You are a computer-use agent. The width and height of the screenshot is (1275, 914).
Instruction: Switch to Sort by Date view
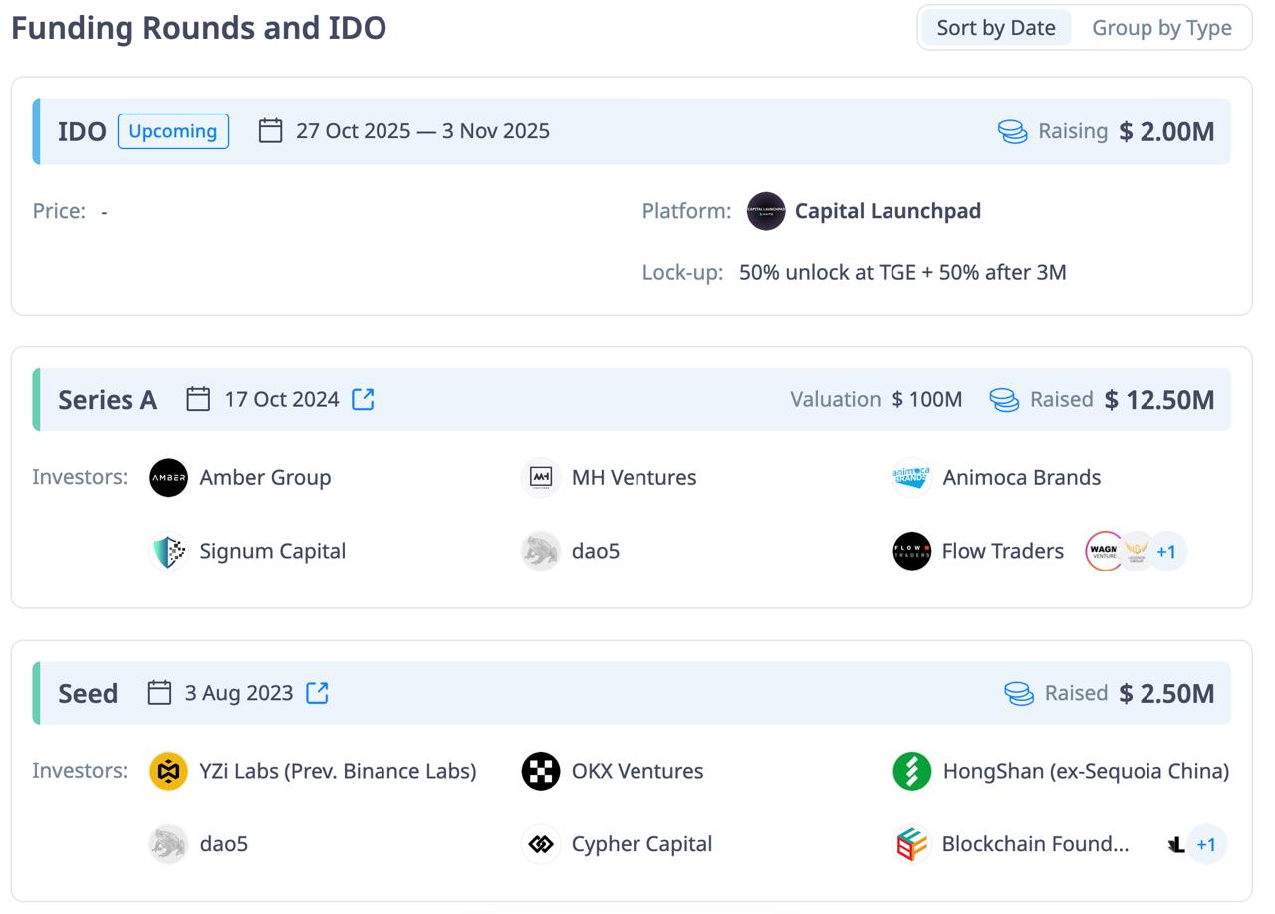[x=996, y=28]
